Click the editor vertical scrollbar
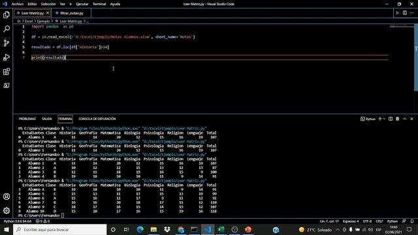418x235 pixels. 416,57
